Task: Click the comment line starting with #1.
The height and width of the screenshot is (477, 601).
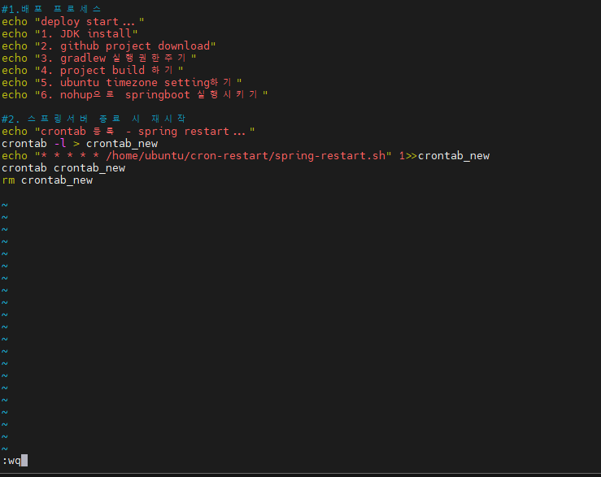Action: click(51, 9)
